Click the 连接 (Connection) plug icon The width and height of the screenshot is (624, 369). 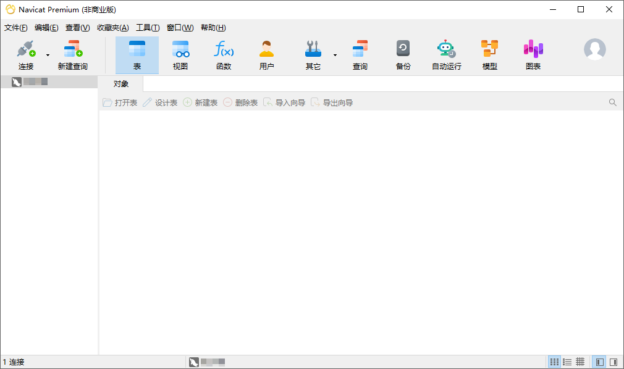coord(25,49)
